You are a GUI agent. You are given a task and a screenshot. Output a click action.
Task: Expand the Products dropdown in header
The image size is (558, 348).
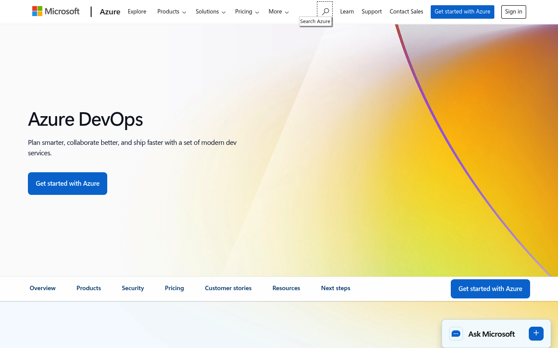pyautogui.click(x=172, y=12)
